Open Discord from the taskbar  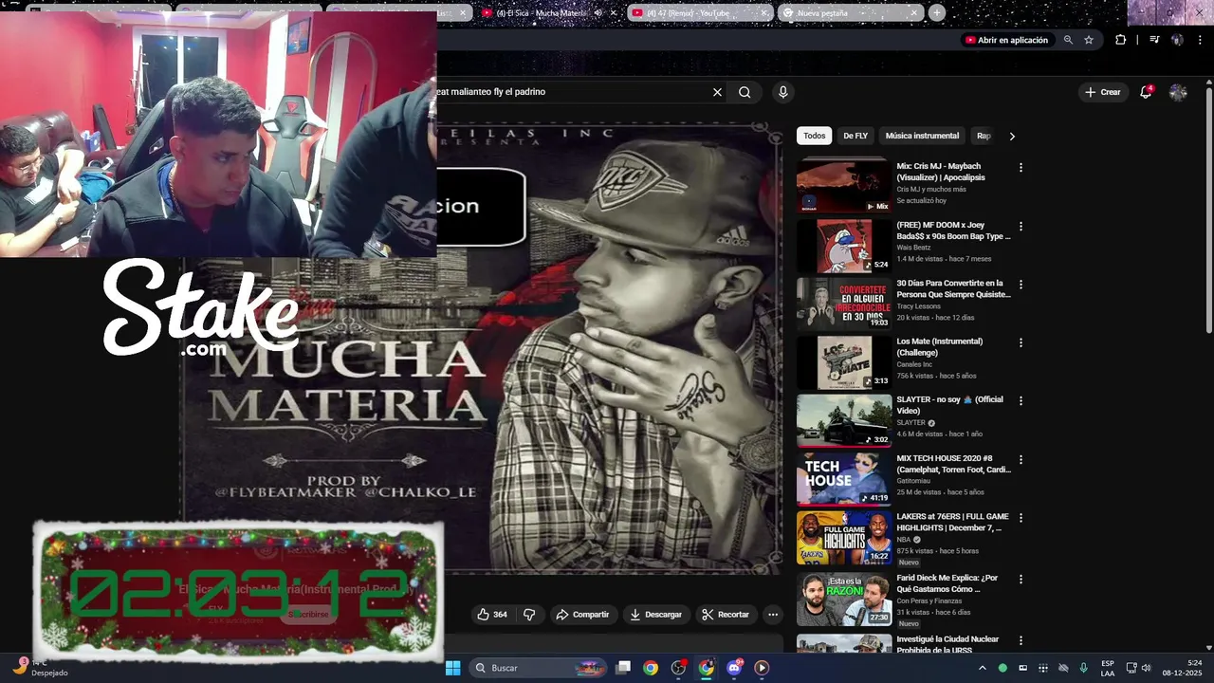click(734, 668)
